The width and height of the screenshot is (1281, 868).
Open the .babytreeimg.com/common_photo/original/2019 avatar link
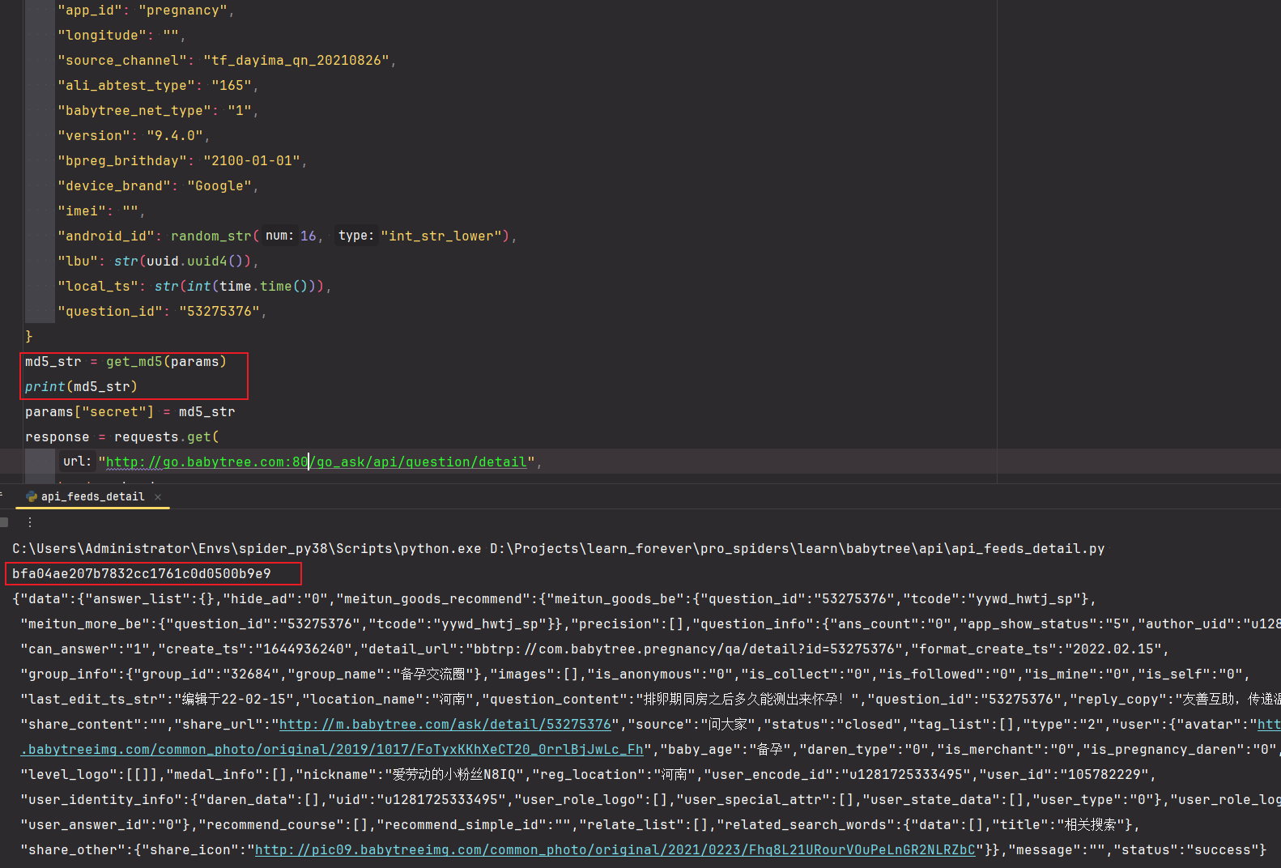click(x=331, y=750)
